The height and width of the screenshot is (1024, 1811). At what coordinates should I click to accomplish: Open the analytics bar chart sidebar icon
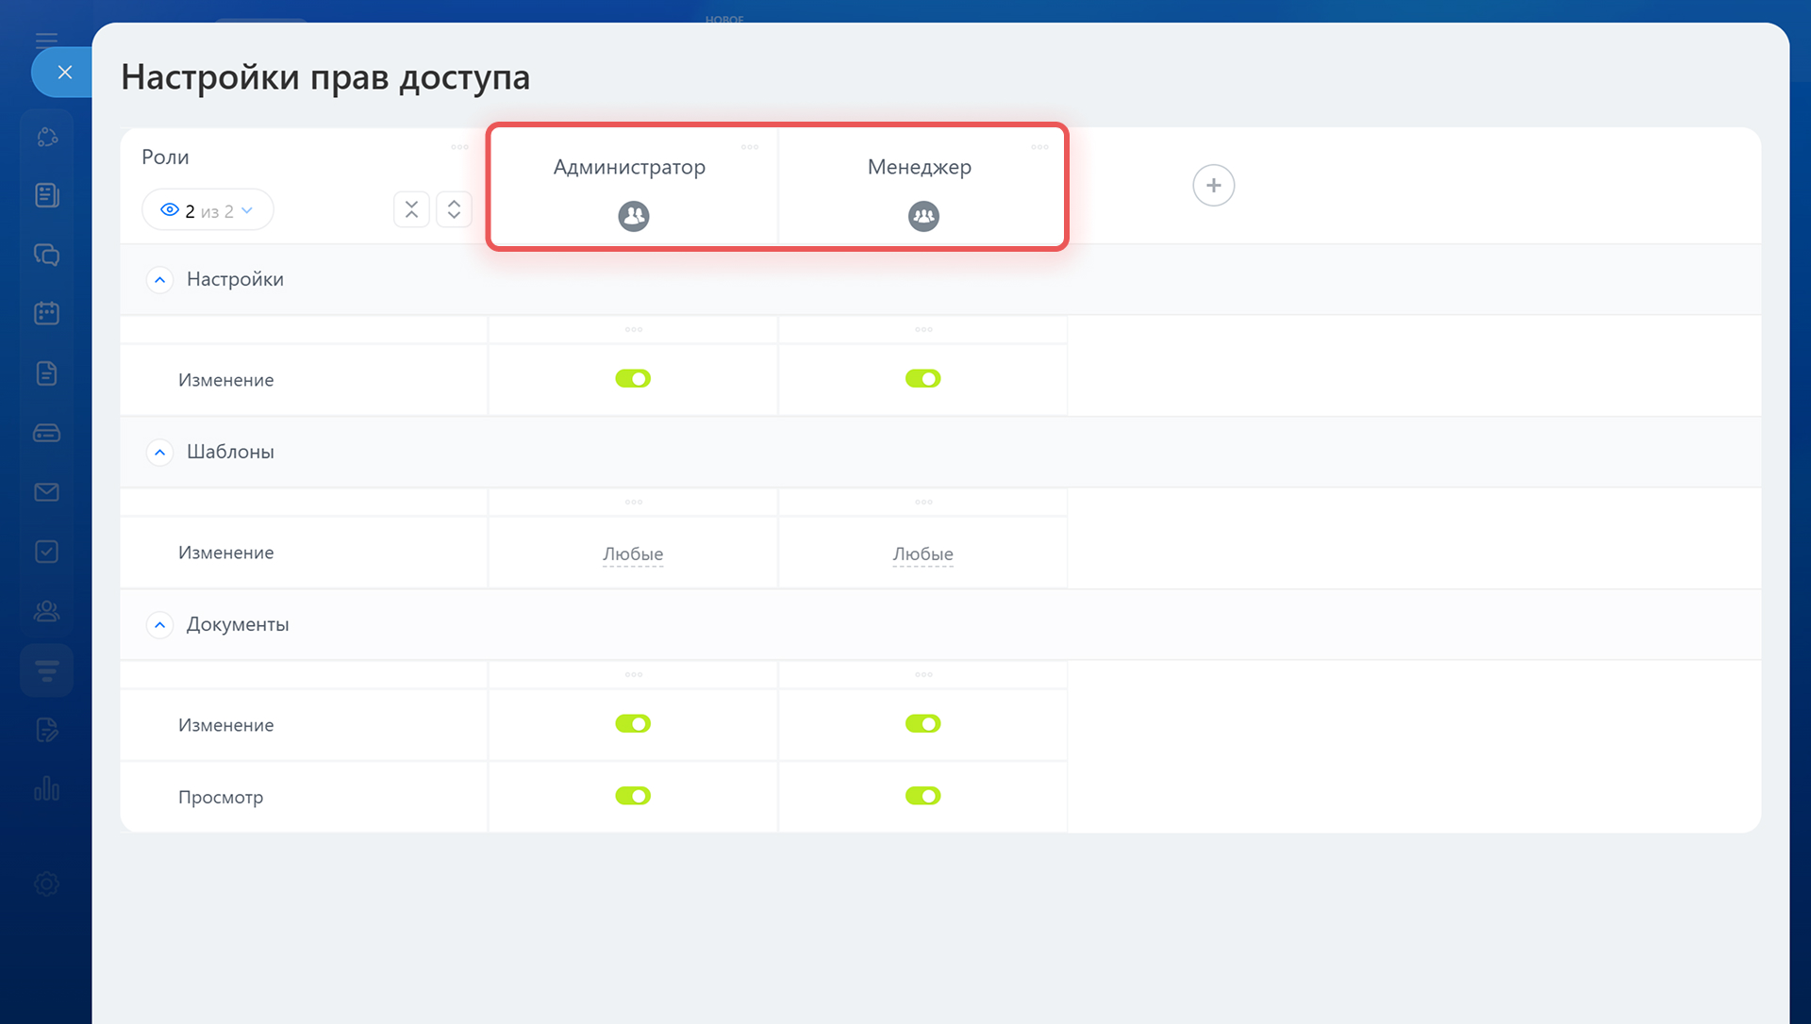46,789
